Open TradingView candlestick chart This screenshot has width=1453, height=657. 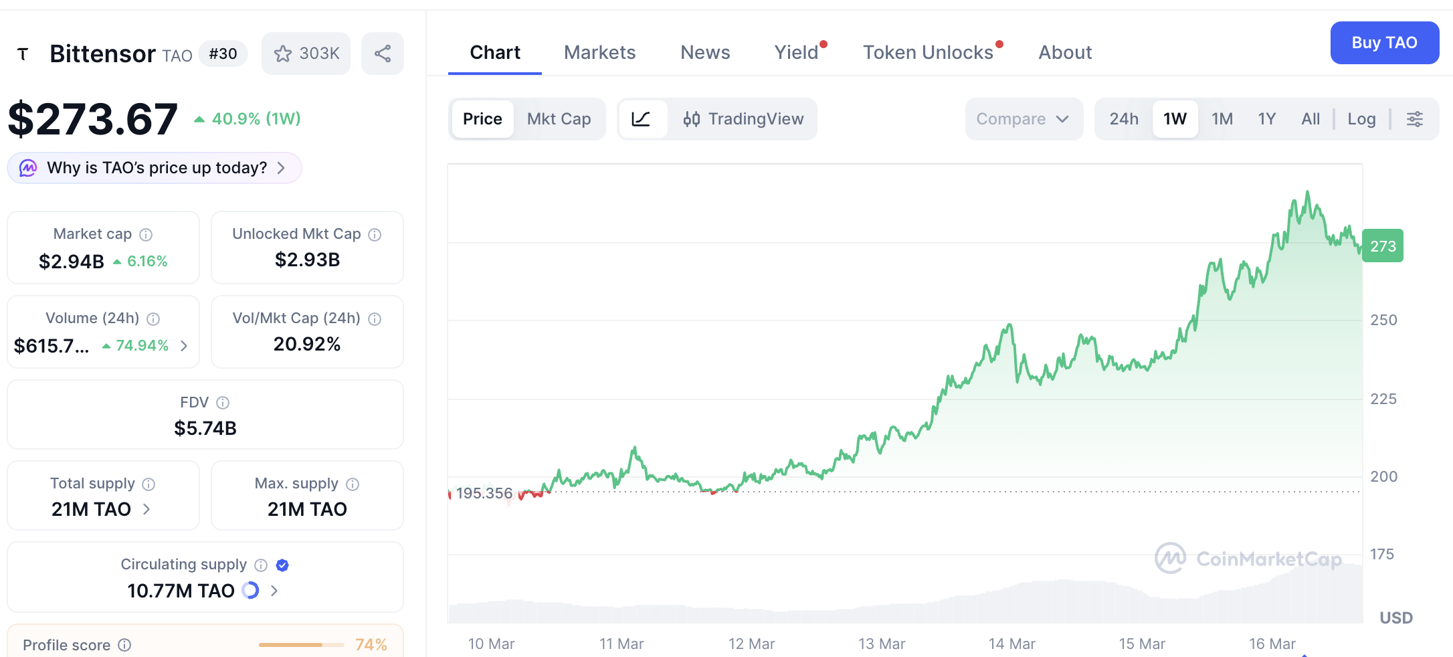(743, 119)
